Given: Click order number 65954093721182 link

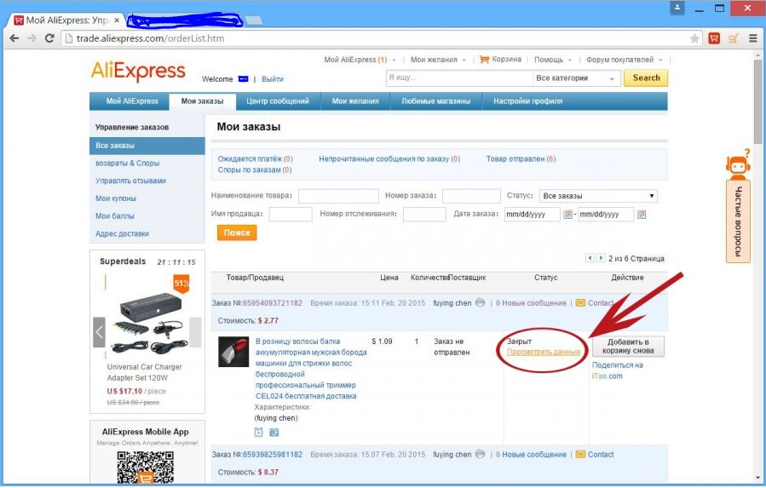Looking at the screenshot, I should pyautogui.click(x=272, y=303).
